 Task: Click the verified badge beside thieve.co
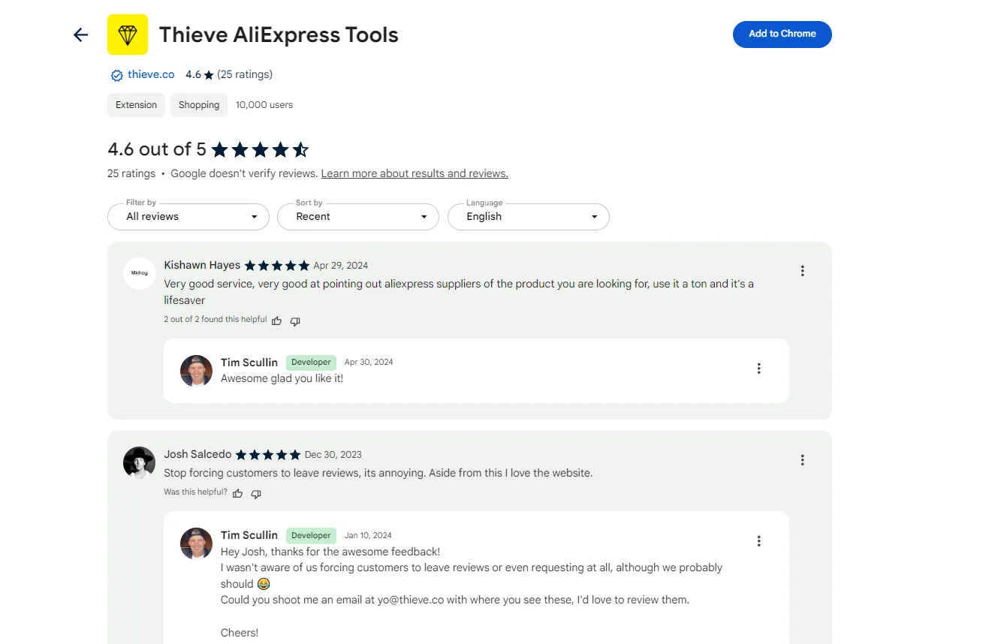(116, 75)
